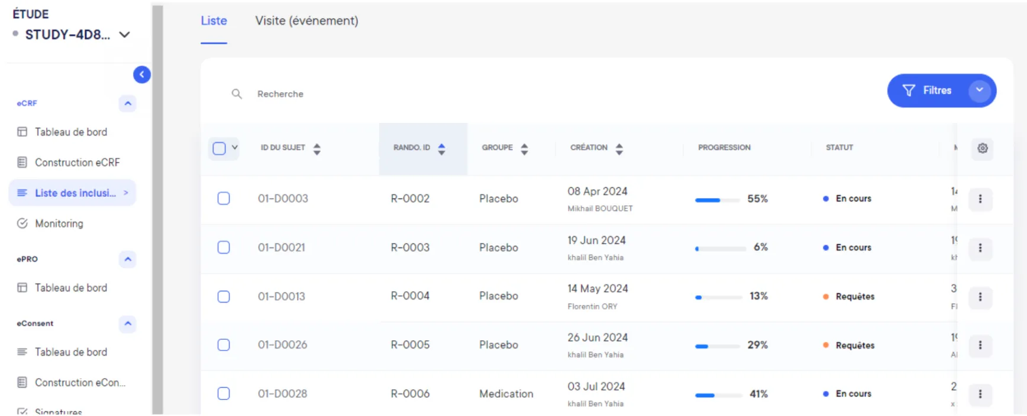The height and width of the screenshot is (416, 1027).
Task: Open table column settings gear
Action: click(983, 148)
